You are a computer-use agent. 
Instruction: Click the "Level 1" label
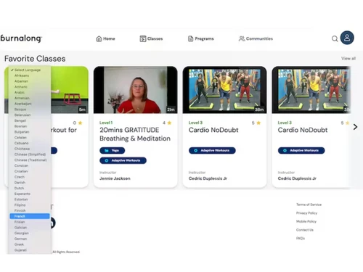(x=106, y=123)
